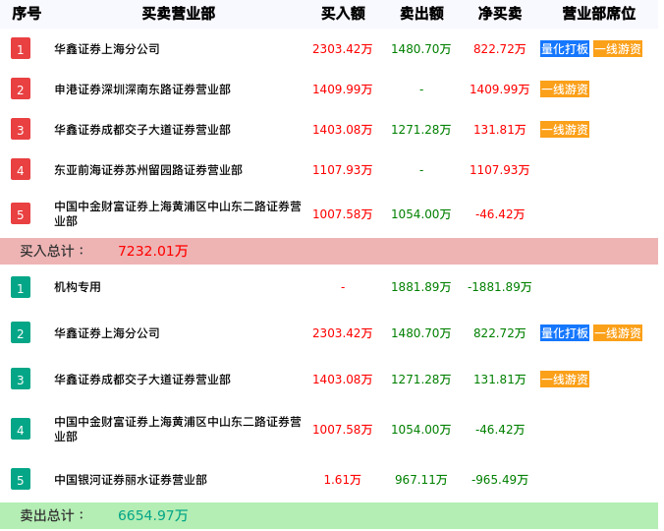Select buy amount 1107.93万 for 东亚前海
Image resolution: width=664 pixels, height=531 pixels.
point(342,170)
